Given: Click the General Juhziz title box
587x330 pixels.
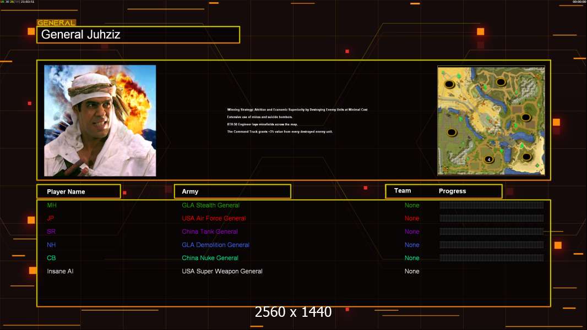Looking at the screenshot, I should (x=138, y=35).
